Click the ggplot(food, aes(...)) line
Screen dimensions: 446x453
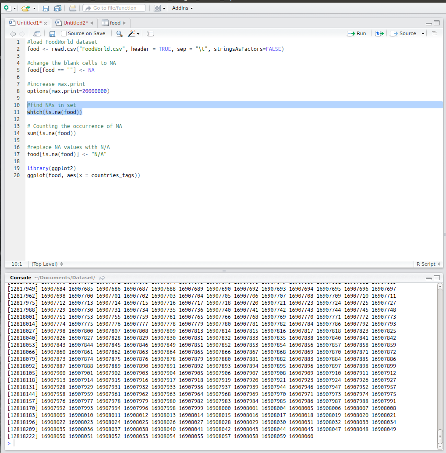click(x=84, y=175)
